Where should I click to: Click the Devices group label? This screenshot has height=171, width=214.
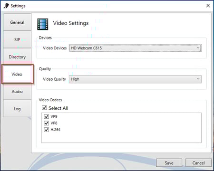click(x=45, y=38)
